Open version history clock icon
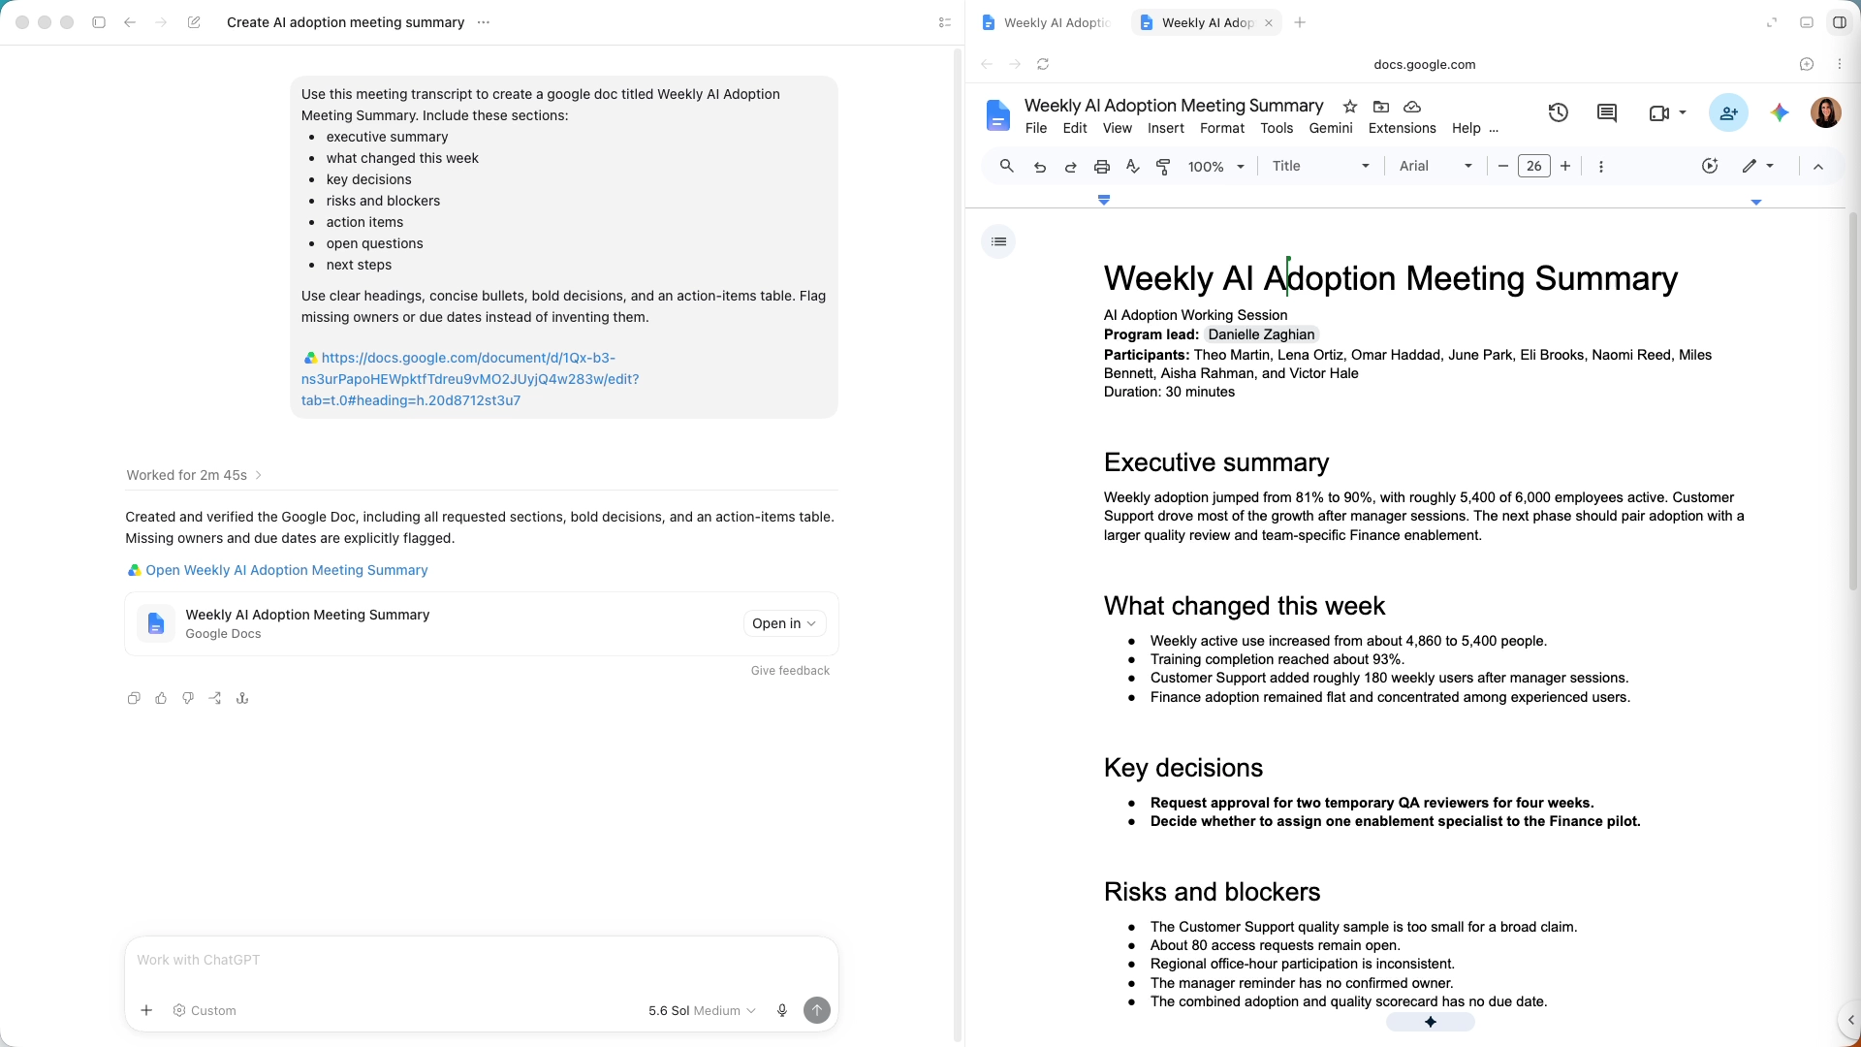This screenshot has width=1861, height=1047. click(x=1558, y=112)
